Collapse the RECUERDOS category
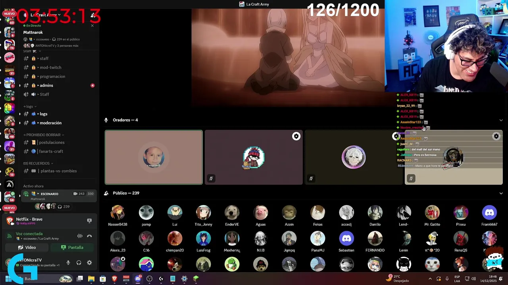This screenshot has width=508, height=285. click(x=38, y=163)
